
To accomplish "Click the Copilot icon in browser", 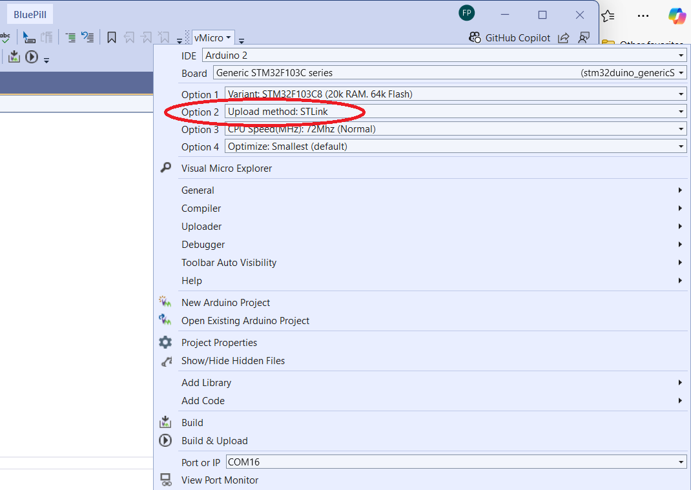I will (x=677, y=16).
